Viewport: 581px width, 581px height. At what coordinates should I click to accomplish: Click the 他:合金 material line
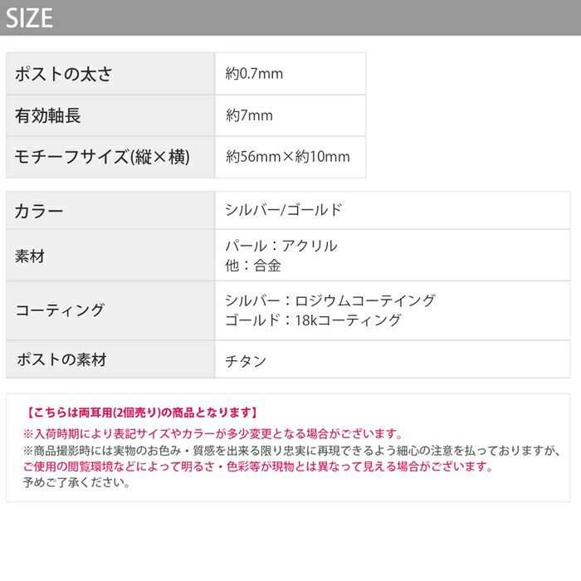click(x=253, y=266)
